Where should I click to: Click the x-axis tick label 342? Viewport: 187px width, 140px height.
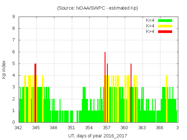coord(18,127)
